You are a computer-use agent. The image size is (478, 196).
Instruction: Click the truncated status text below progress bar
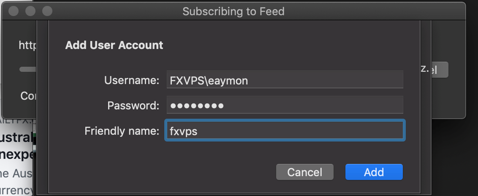(x=28, y=96)
